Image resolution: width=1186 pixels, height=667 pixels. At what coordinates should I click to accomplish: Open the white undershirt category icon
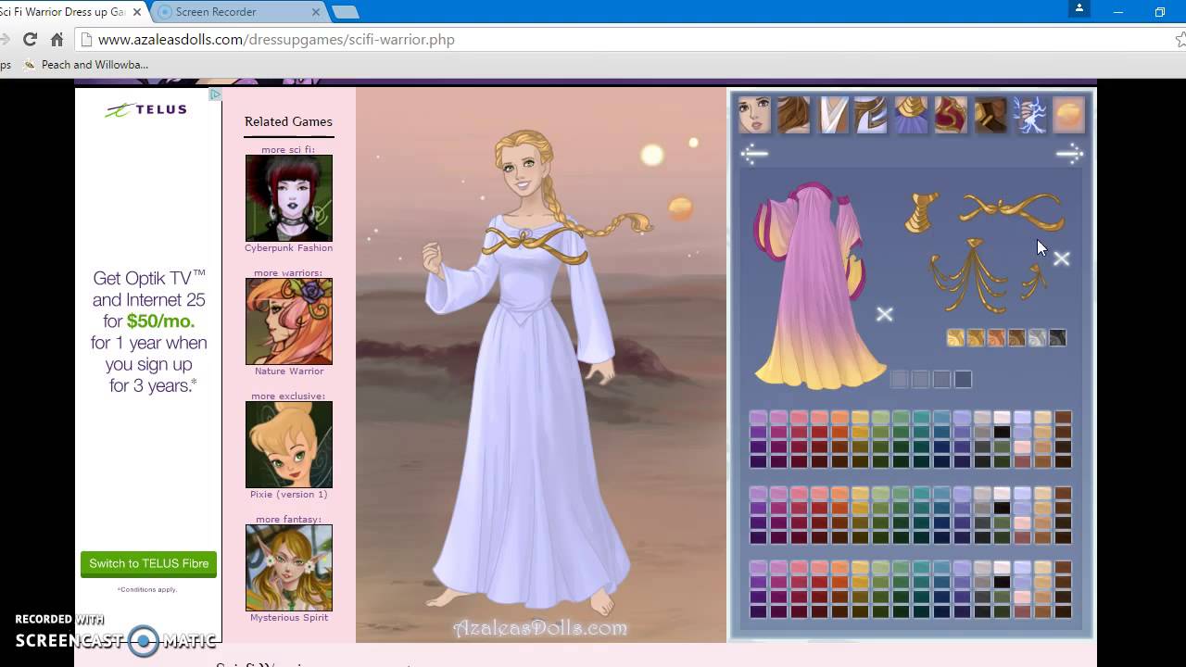click(x=833, y=115)
